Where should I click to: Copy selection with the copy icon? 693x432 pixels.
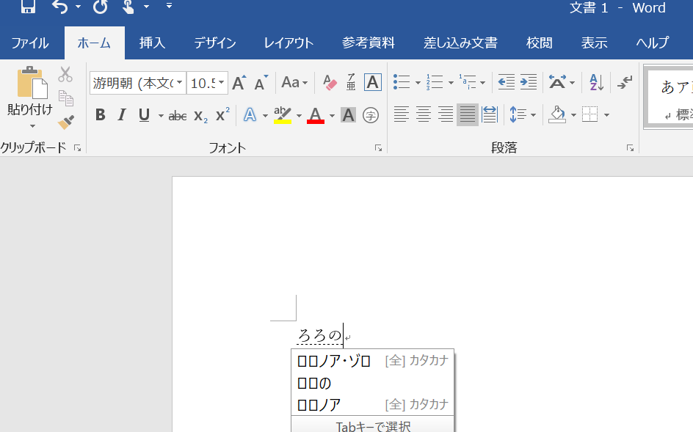(66, 98)
